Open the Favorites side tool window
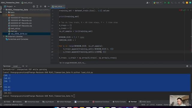The height and width of the screenshot is (108, 192). 1,94
